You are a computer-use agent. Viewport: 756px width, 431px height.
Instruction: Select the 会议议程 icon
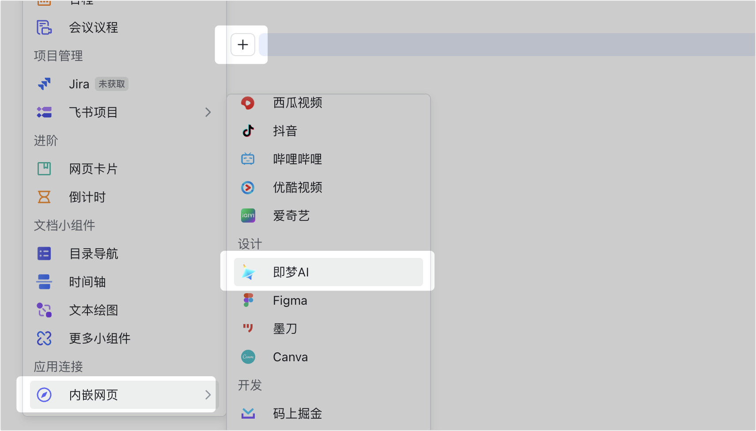tap(44, 27)
